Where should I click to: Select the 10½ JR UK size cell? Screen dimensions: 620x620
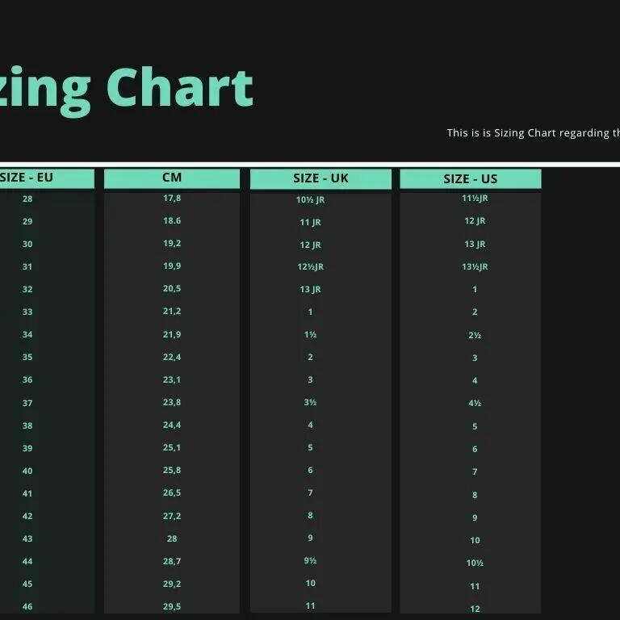click(311, 199)
